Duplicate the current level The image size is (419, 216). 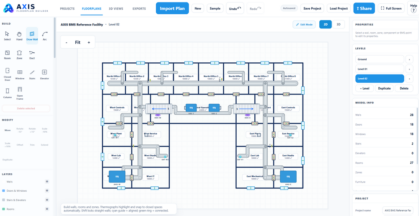384,88
